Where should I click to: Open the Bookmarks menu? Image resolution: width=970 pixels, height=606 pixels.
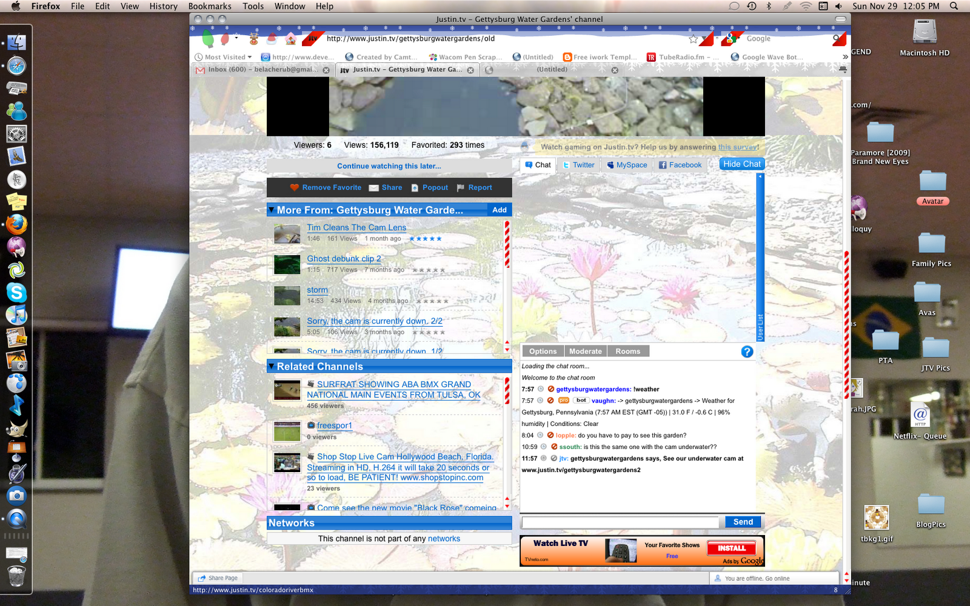click(x=210, y=6)
